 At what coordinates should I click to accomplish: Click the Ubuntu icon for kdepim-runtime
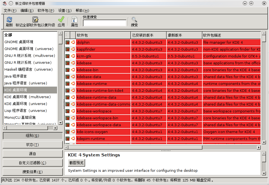[73, 139]
